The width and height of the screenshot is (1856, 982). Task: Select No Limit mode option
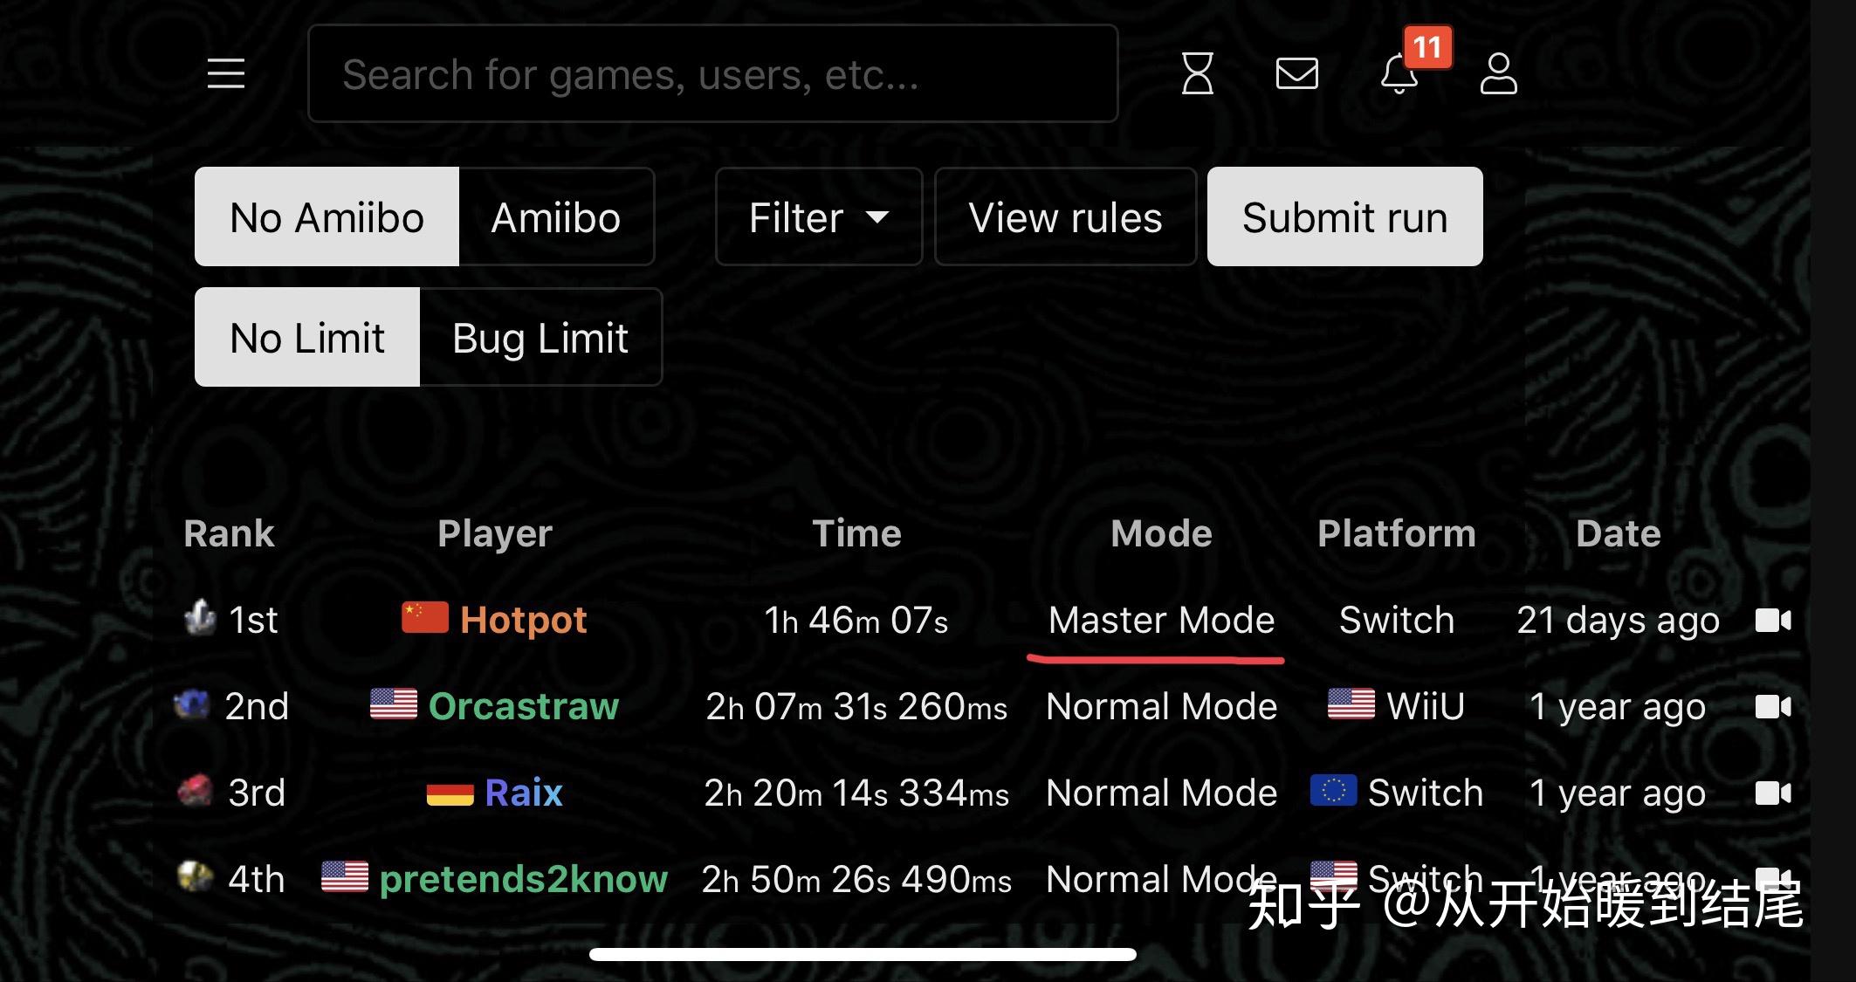[x=307, y=338]
